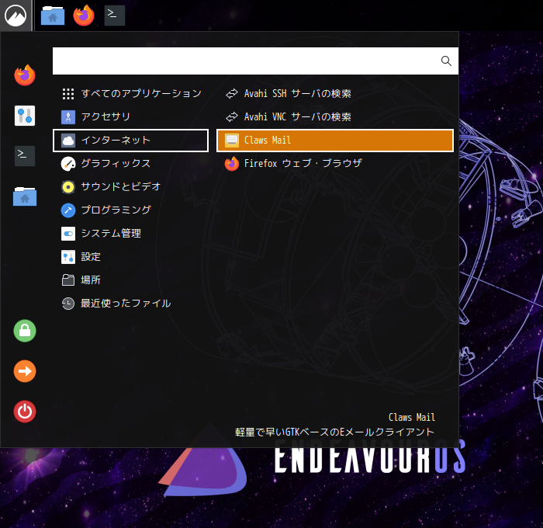543x528 pixels.
Task: Focus the menu search field
Action: pos(255,61)
